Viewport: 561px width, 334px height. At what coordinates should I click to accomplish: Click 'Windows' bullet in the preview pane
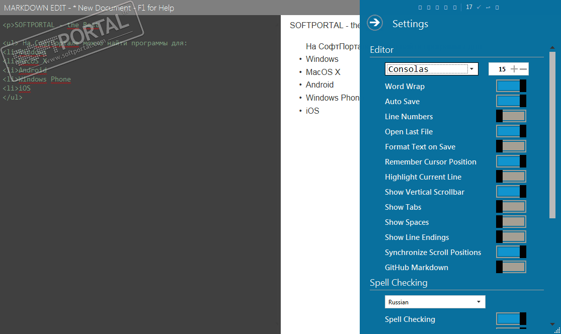[x=322, y=59]
